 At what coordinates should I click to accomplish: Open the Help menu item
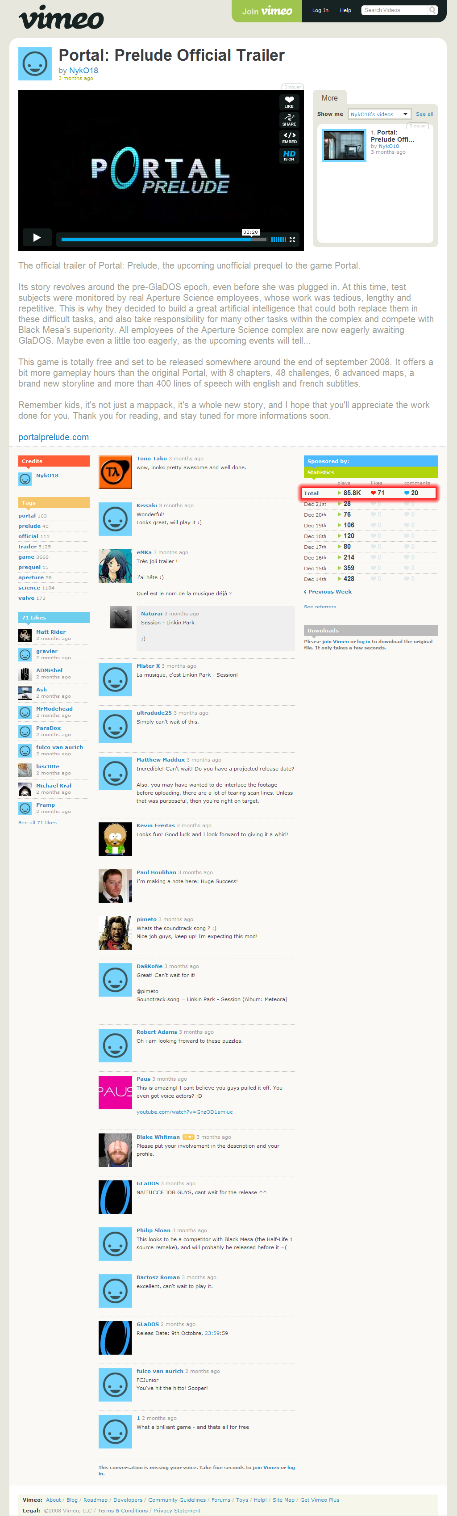pyautogui.click(x=345, y=11)
